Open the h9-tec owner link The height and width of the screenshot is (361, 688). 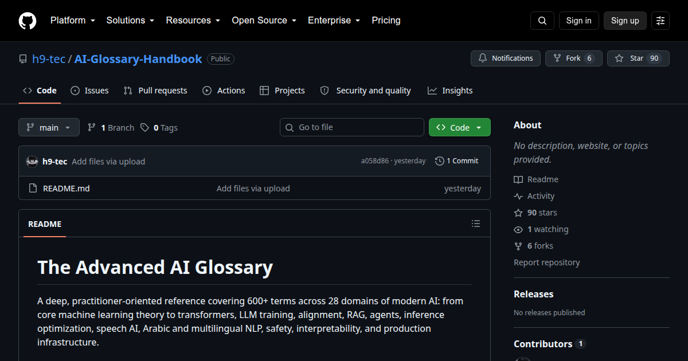[x=49, y=59]
